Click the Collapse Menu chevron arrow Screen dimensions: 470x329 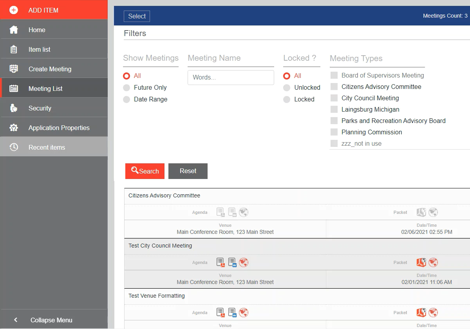[x=16, y=320]
